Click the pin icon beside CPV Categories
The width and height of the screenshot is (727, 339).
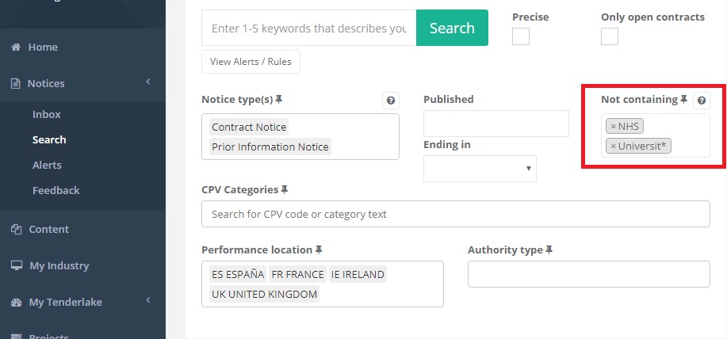(285, 190)
